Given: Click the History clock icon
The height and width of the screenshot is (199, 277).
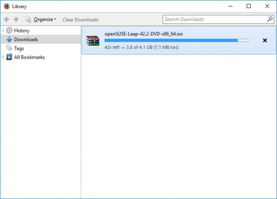Looking at the screenshot, I should (x=9, y=31).
